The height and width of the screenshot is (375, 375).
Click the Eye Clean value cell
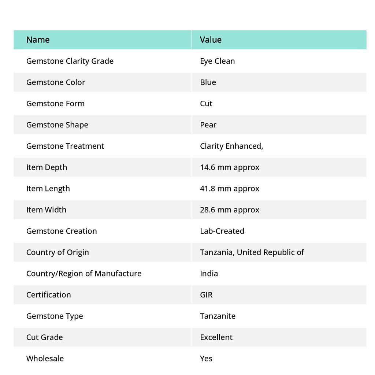tap(218, 61)
